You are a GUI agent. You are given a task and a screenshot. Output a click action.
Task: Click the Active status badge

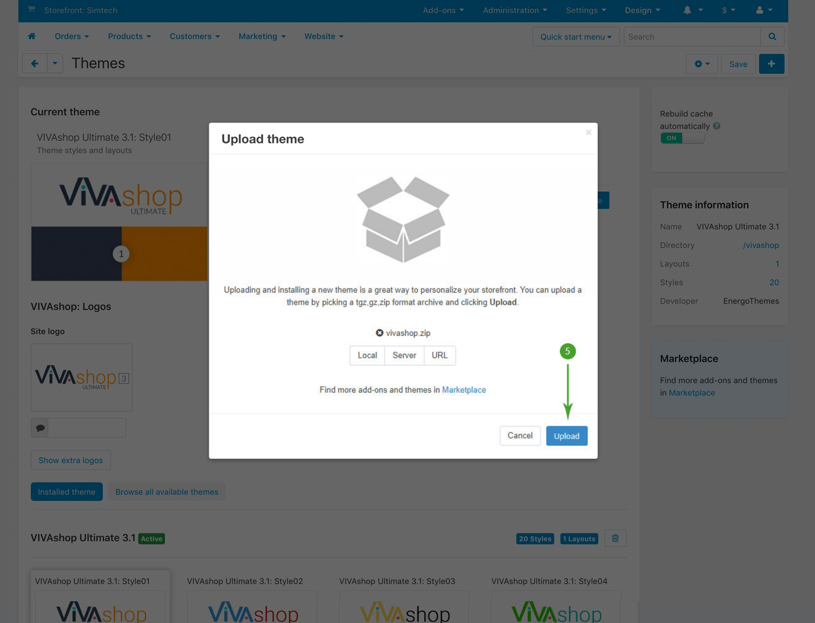click(152, 539)
